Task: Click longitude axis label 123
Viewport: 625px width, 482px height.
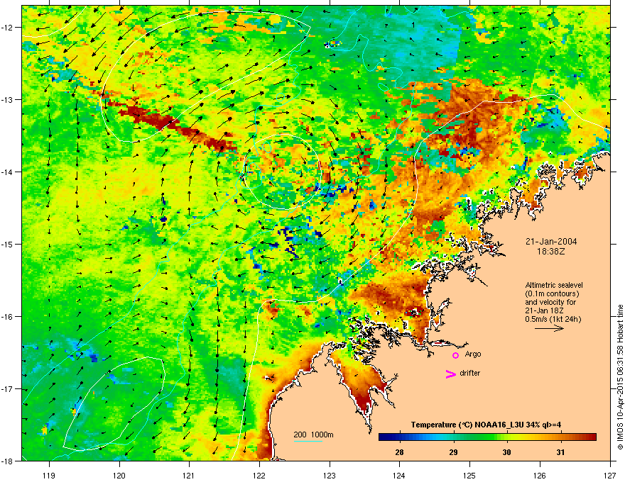Action: coord(330,475)
